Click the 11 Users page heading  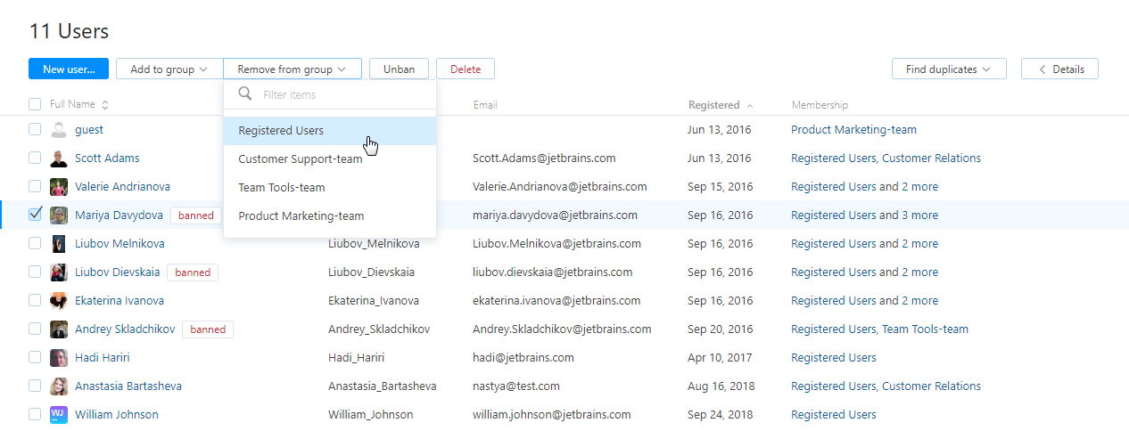pos(69,31)
